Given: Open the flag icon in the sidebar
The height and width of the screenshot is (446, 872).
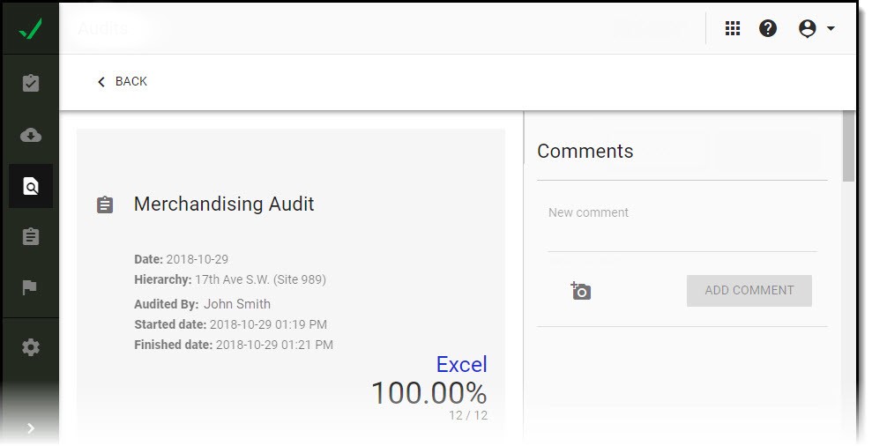Looking at the screenshot, I should click(x=31, y=288).
